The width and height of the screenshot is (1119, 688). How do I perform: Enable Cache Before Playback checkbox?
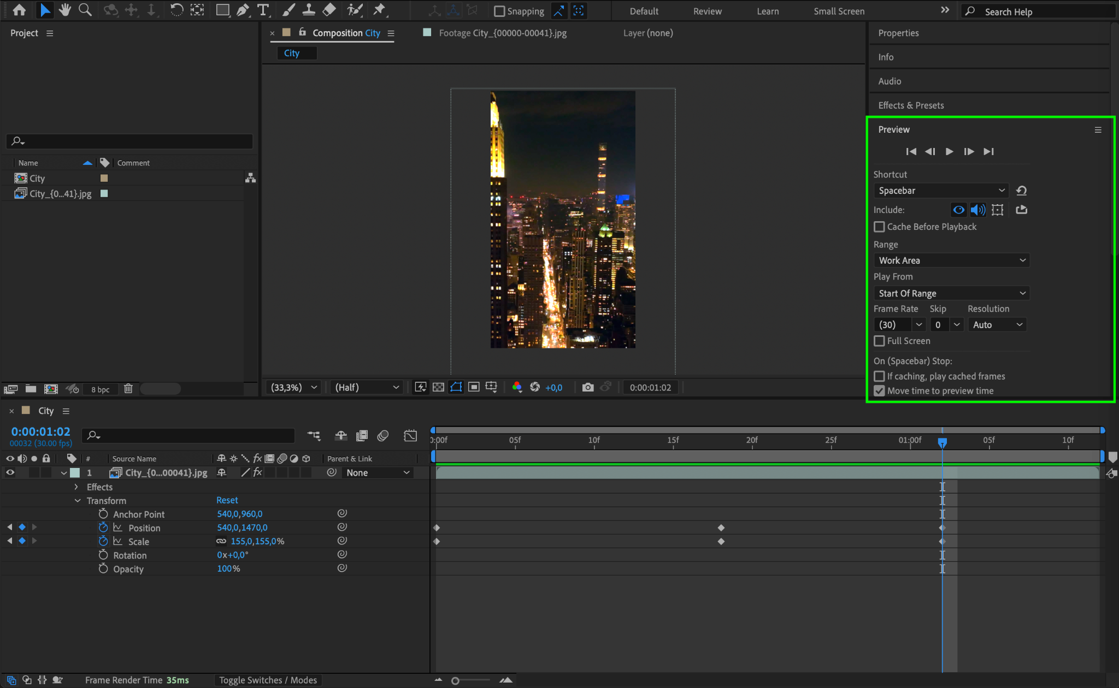879,227
